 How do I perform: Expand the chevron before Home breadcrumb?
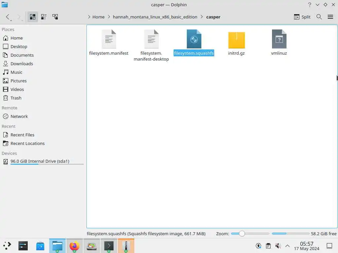[89, 17]
